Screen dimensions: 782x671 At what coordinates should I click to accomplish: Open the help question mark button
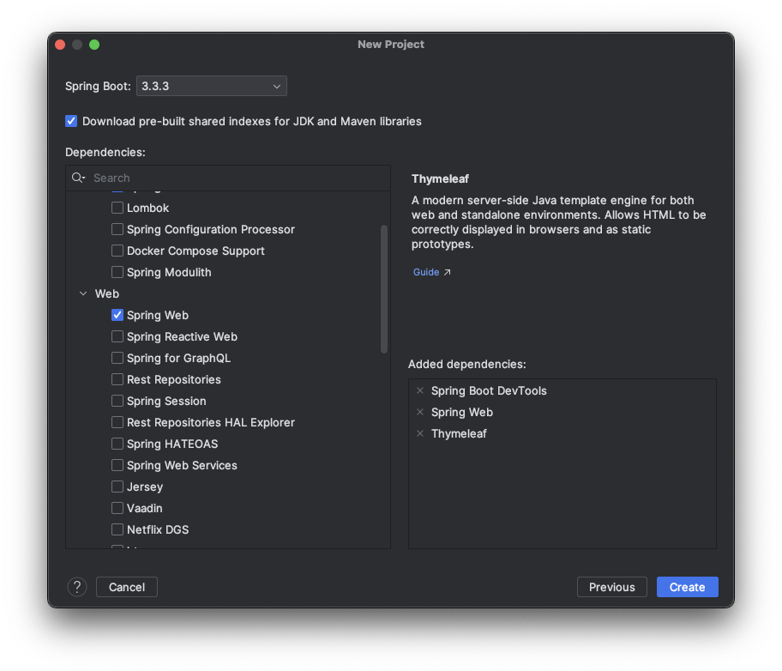pos(77,587)
